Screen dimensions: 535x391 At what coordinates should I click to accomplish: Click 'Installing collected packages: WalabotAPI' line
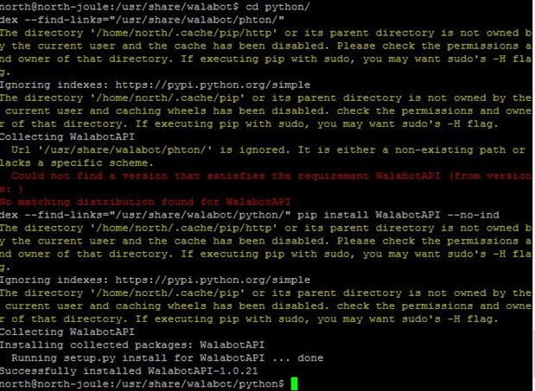tap(132, 345)
